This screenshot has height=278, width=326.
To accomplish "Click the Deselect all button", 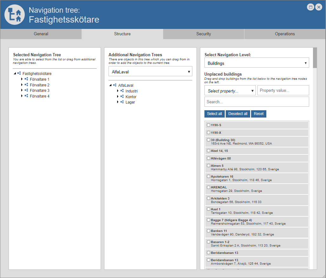I will 238,114.
